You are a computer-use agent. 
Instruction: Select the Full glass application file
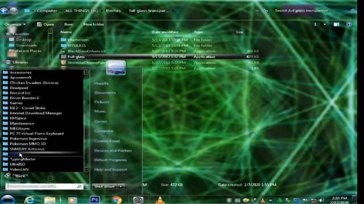pos(160,57)
